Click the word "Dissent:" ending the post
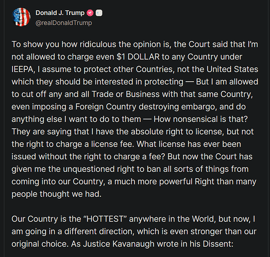This screenshot has height=257, width=270. pyautogui.click(x=218, y=244)
